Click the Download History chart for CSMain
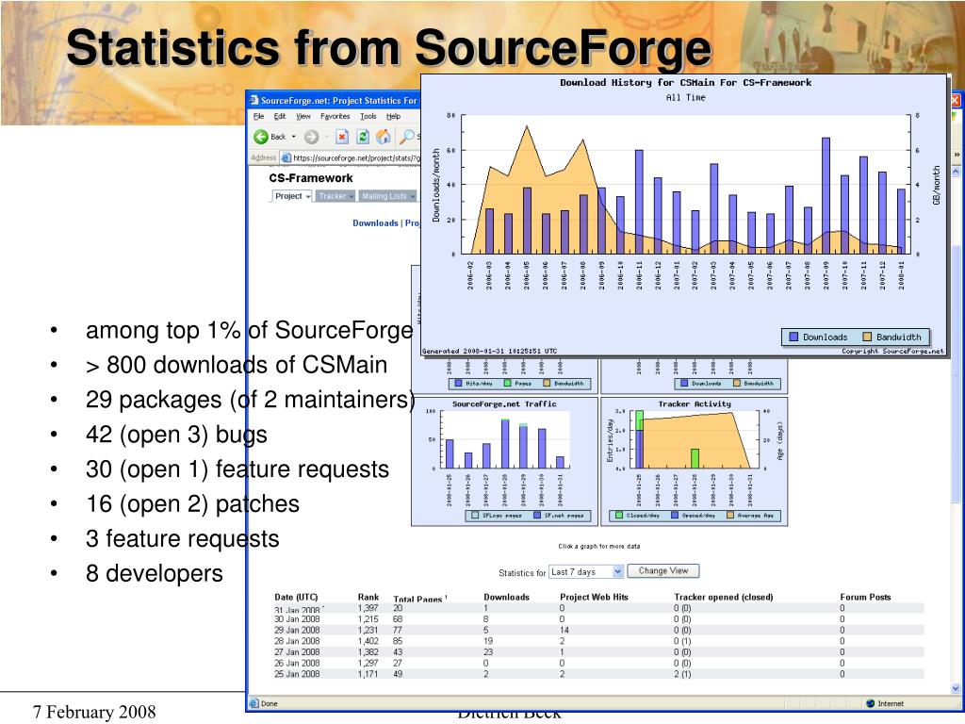This screenshot has height=724, width=965. pos(685,216)
